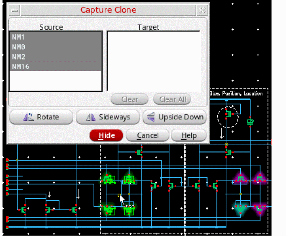Click the empty area below NM16 in the Source list

[55, 80]
